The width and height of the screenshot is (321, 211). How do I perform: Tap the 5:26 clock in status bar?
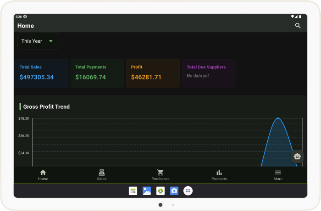[x=19, y=17]
